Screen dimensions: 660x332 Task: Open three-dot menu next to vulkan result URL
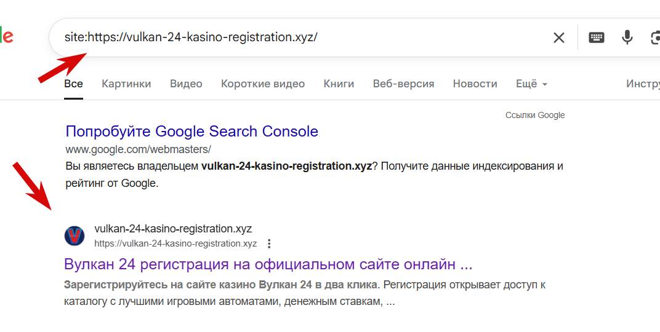coord(269,243)
